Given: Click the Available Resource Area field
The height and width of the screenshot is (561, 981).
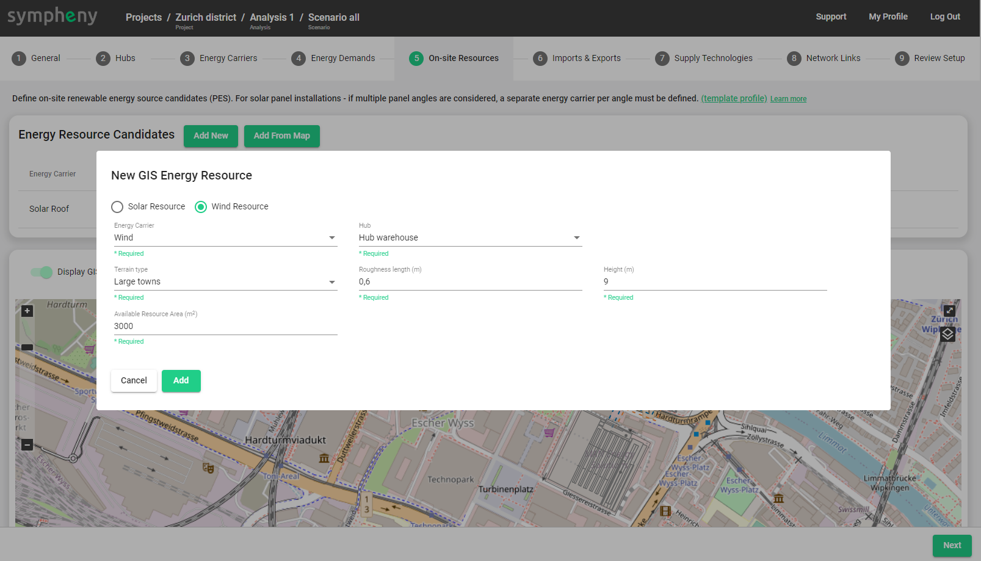Looking at the screenshot, I should (x=225, y=326).
